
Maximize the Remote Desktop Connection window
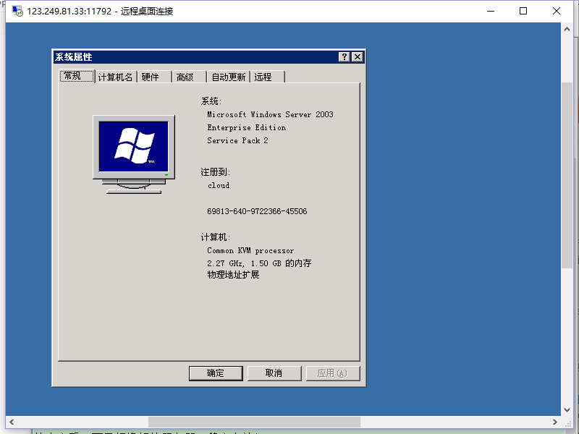coord(523,11)
